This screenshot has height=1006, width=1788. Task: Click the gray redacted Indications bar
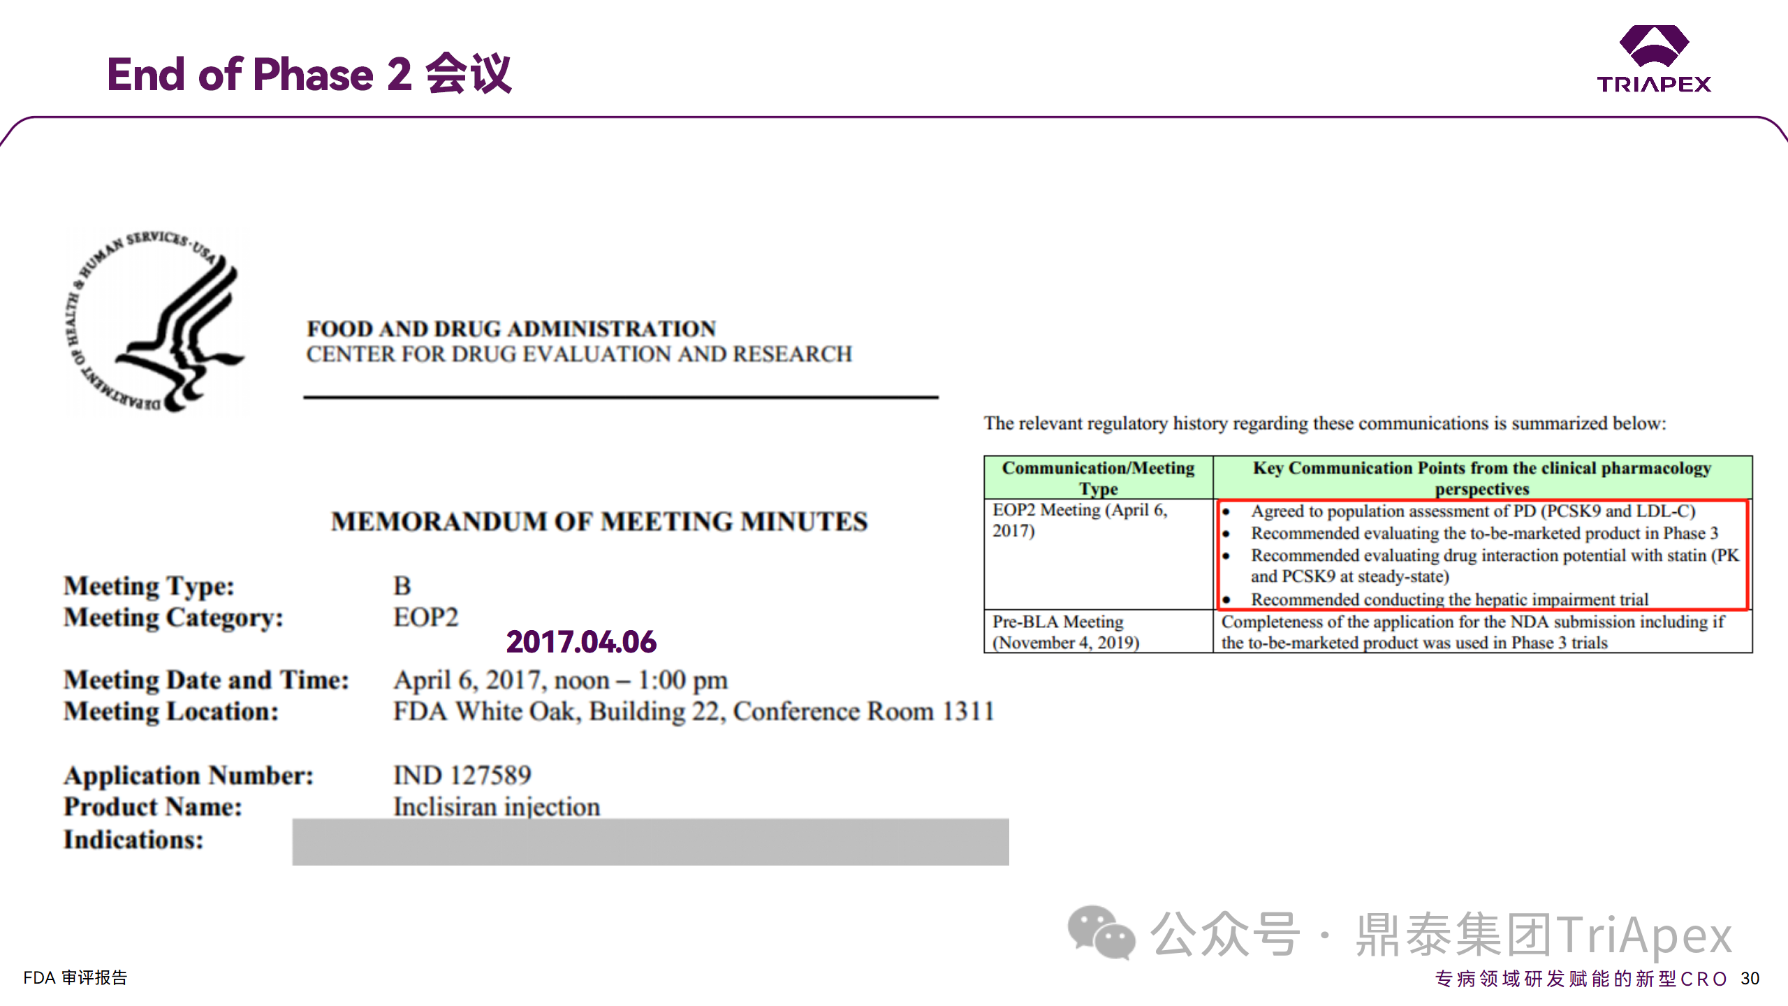650,842
